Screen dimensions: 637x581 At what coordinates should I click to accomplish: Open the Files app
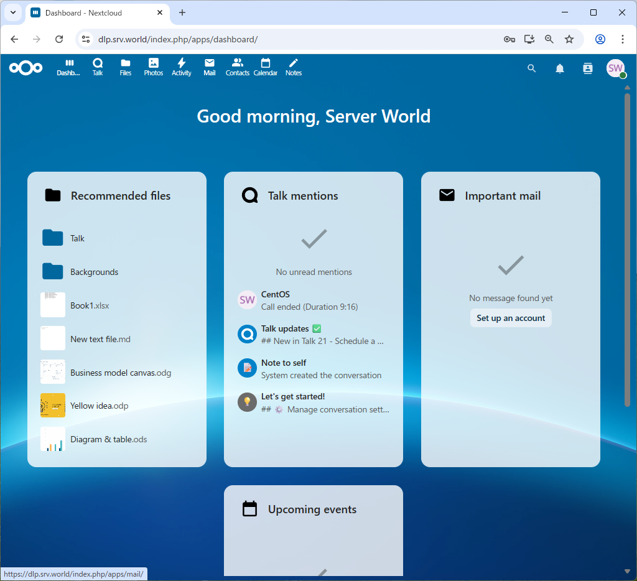pos(125,67)
